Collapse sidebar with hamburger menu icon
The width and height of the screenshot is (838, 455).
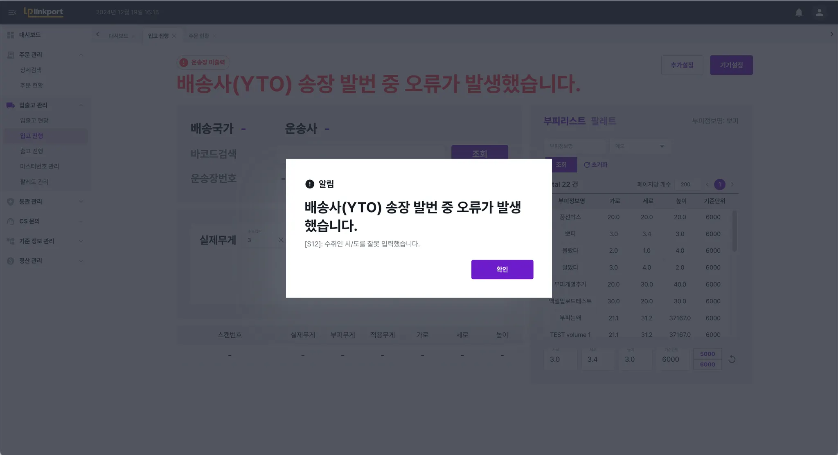coord(12,12)
